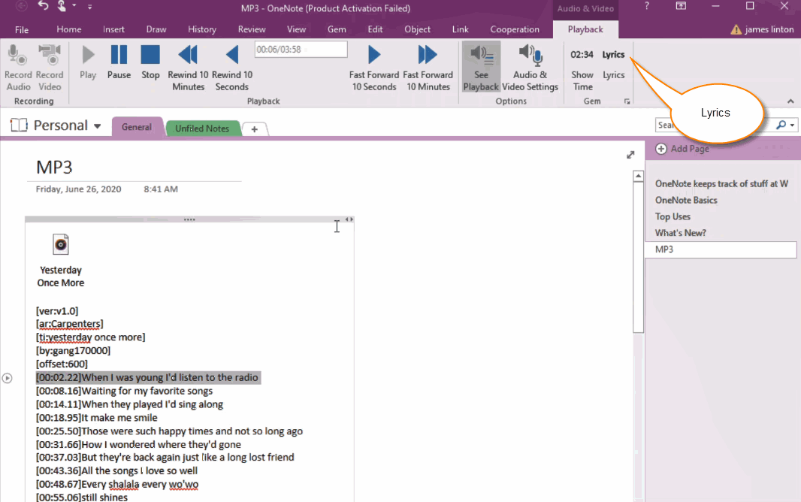The height and width of the screenshot is (502, 801).
Task: Open the search scope dropdown arrow
Action: click(x=792, y=125)
